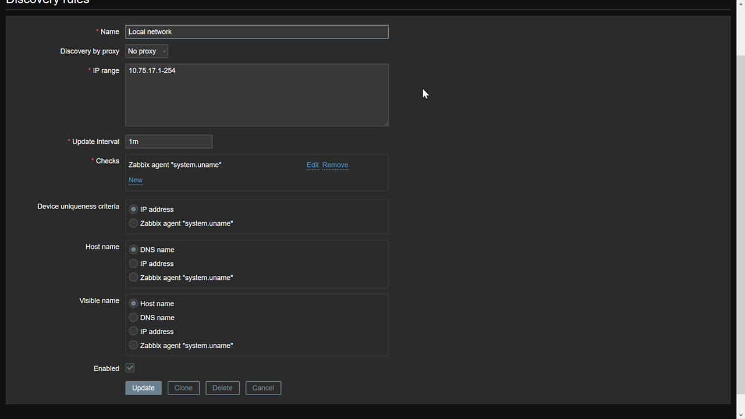745x419 pixels.
Task: Add a New discovery check
Action: pyautogui.click(x=136, y=180)
